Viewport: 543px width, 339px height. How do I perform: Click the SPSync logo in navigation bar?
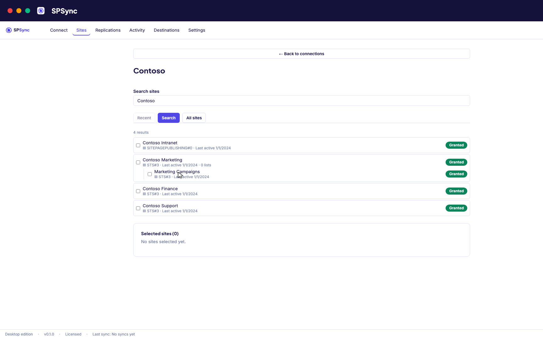[18, 30]
